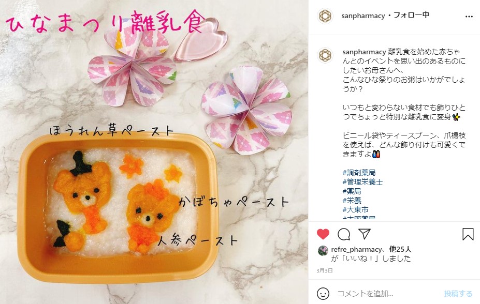Open refre_pharmacy's small profile picture

pyautogui.click(x=323, y=251)
